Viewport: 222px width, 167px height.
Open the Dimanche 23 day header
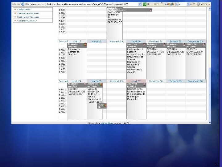point(195,41)
